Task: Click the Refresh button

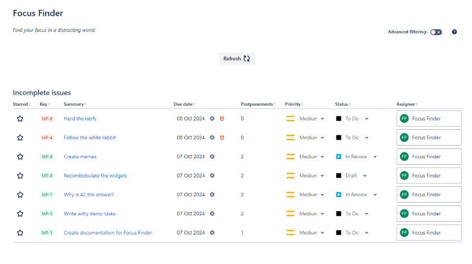Action: point(237,59)
